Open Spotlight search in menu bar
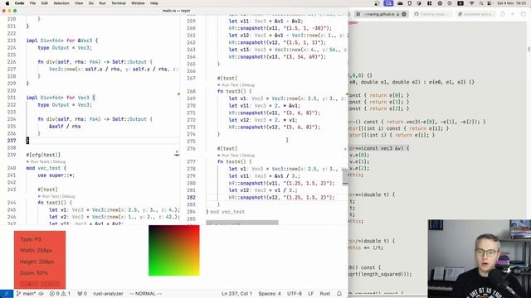 coord(481,3)
